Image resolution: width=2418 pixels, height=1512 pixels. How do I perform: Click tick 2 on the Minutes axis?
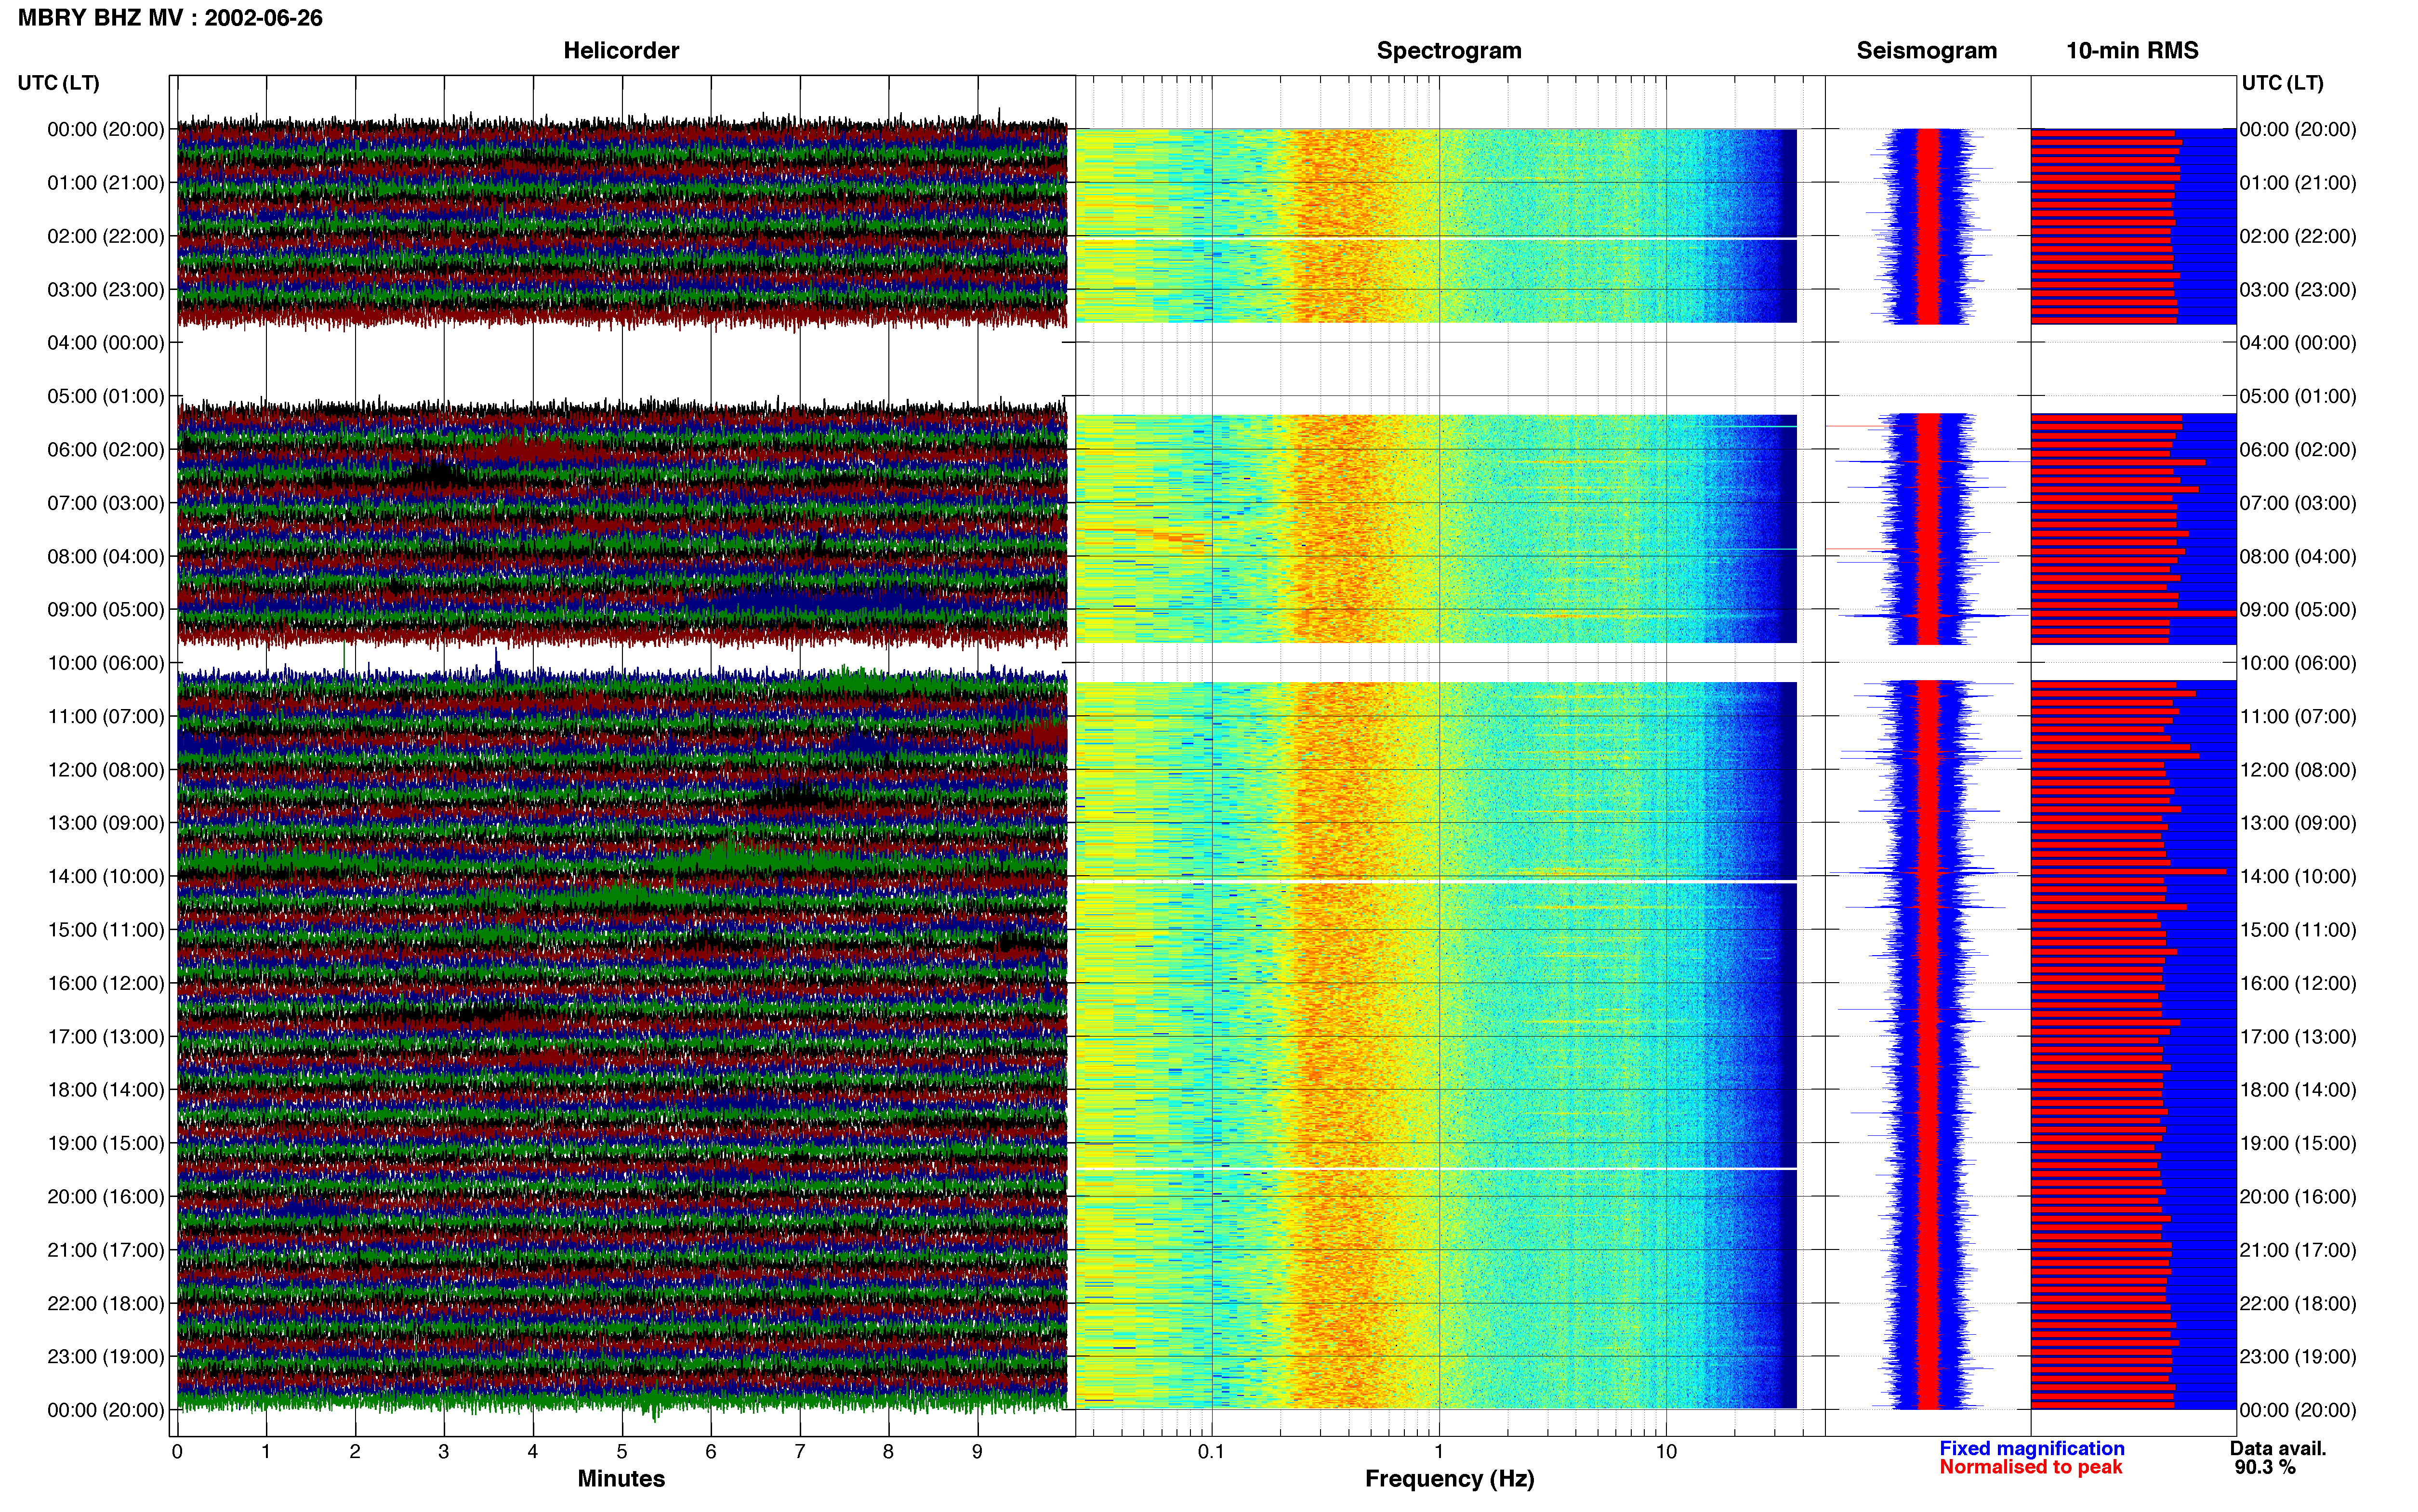355,1452
